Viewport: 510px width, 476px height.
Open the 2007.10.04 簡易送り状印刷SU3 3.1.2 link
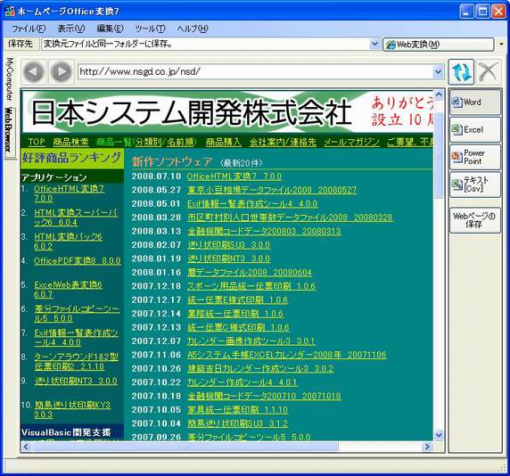tap(237, 423)
